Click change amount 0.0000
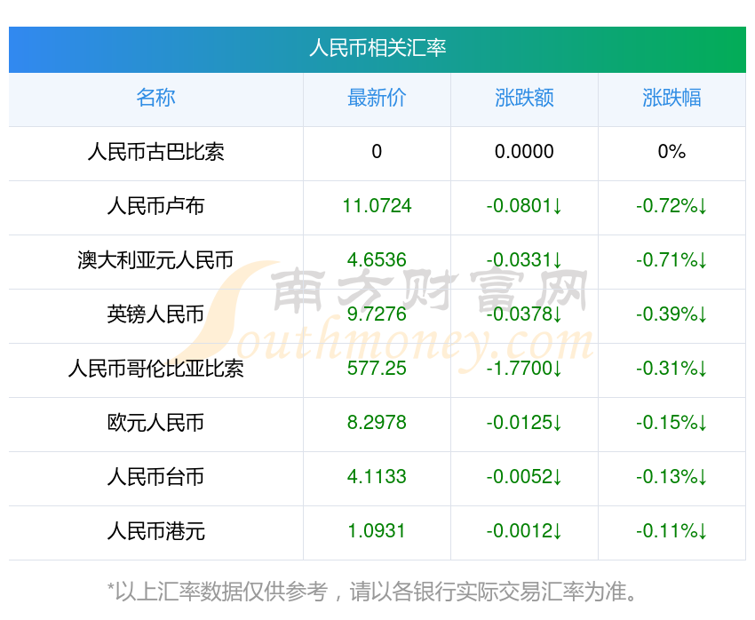The height and width of the screenshot is (620, 755). 524,152
